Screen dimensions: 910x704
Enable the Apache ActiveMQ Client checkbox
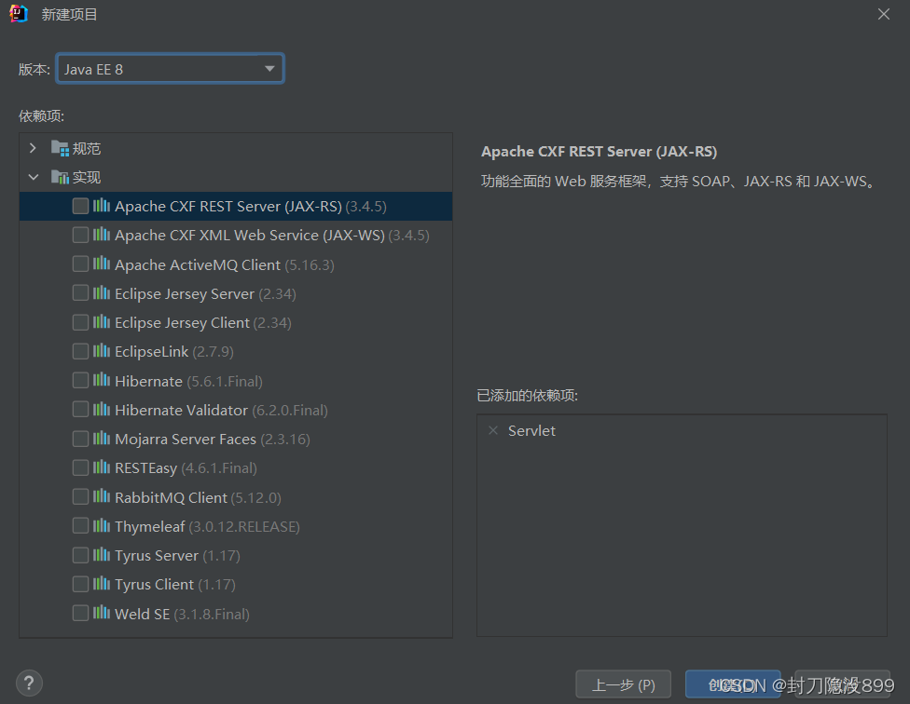81,264
